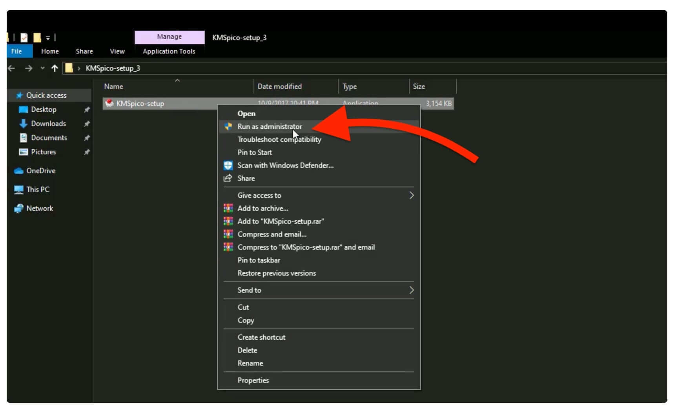Click the 3,154 KB size cell
The height and width of the screenshot is (413, 674).
pyautogui.click(x=439, y=104)
